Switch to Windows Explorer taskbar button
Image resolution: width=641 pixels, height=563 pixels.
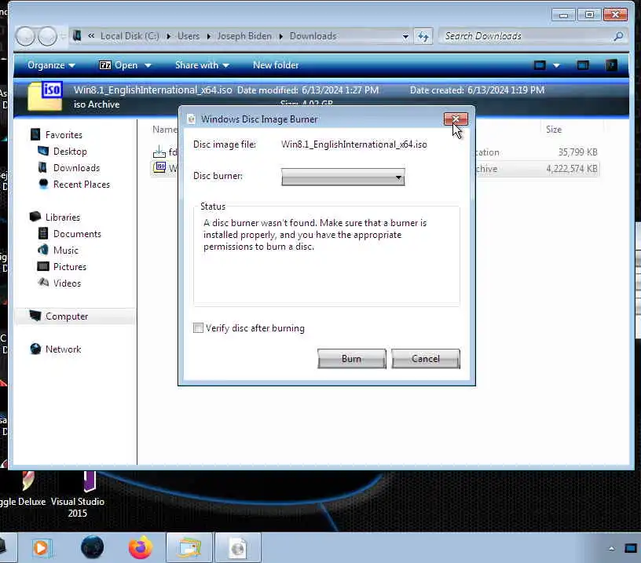pyautogui.click(x=189, y=547)
